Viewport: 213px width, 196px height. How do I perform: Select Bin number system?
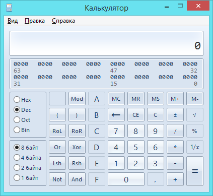coord(22,130)
